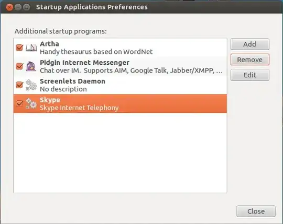
Task: Click the empty area of the programs list
Action: click(120, 153)
